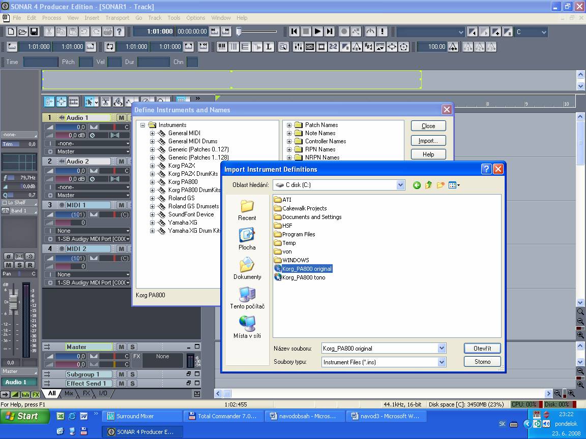Toggle the Lo Shelf checkbox

point(5,203)
